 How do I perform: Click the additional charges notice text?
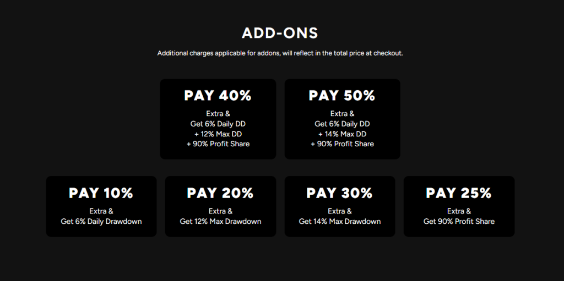[x=280, y=53]
